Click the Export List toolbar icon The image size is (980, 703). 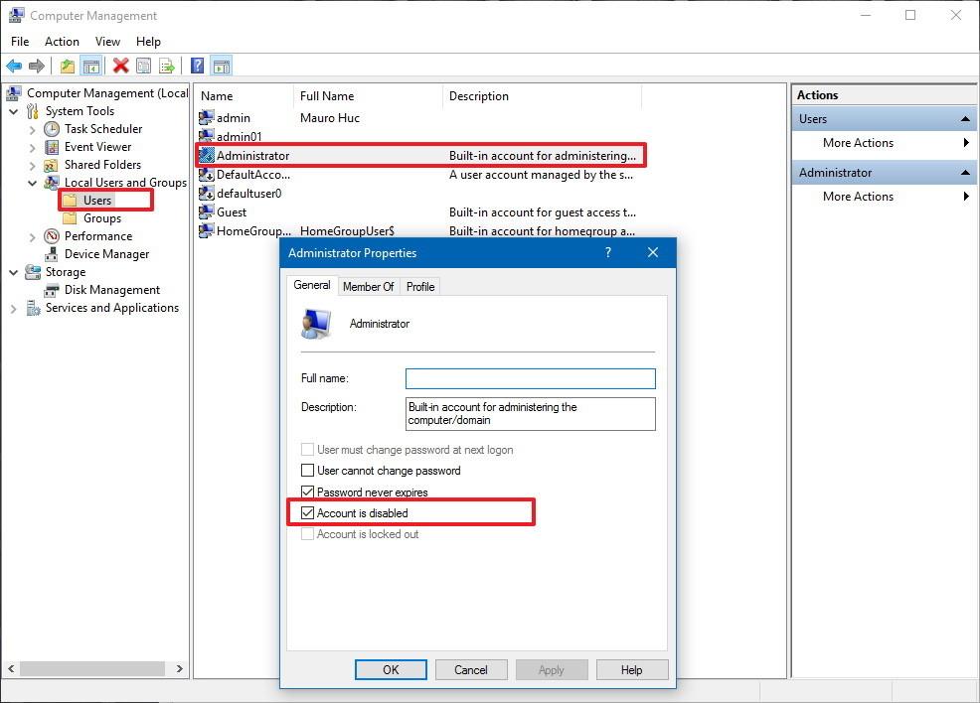click(166, 66)
